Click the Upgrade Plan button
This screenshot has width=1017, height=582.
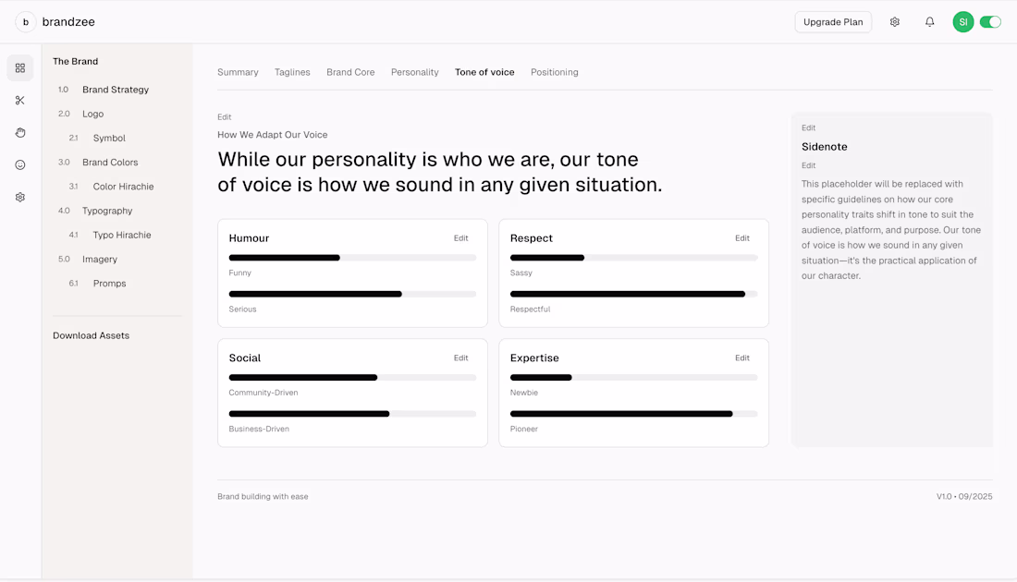[x=833, y=22]
